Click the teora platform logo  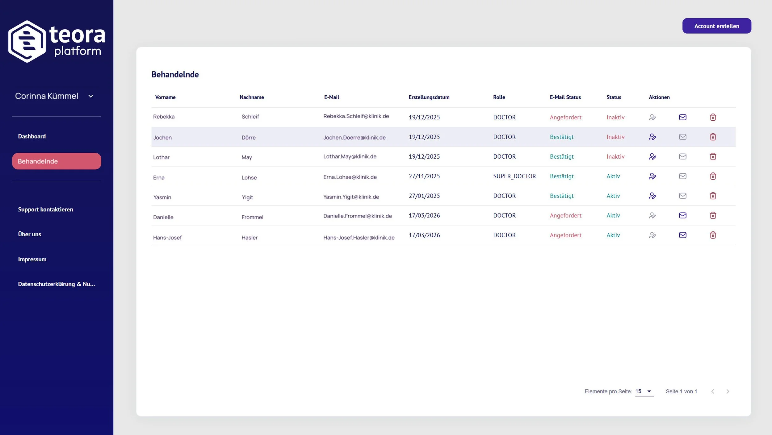pyautogui.click(x=57, y=41)
